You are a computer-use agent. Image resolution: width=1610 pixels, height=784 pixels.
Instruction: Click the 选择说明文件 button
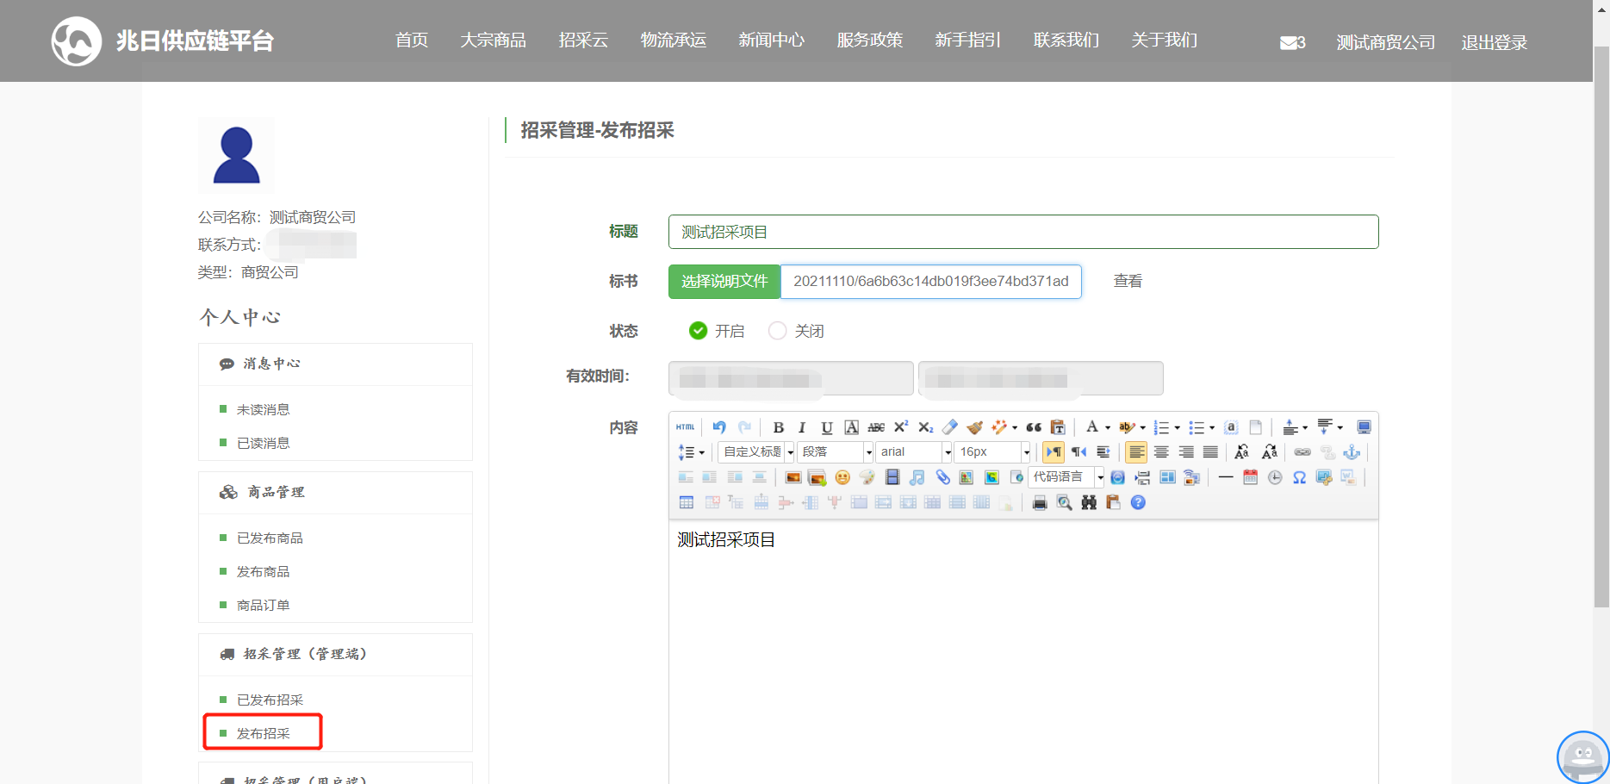tap(724, 282)
